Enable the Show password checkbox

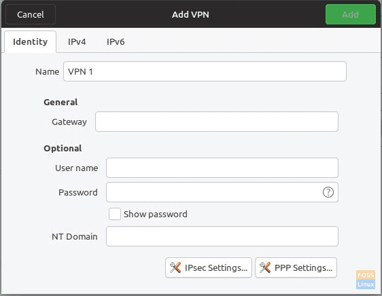click(x=115, y=214)
